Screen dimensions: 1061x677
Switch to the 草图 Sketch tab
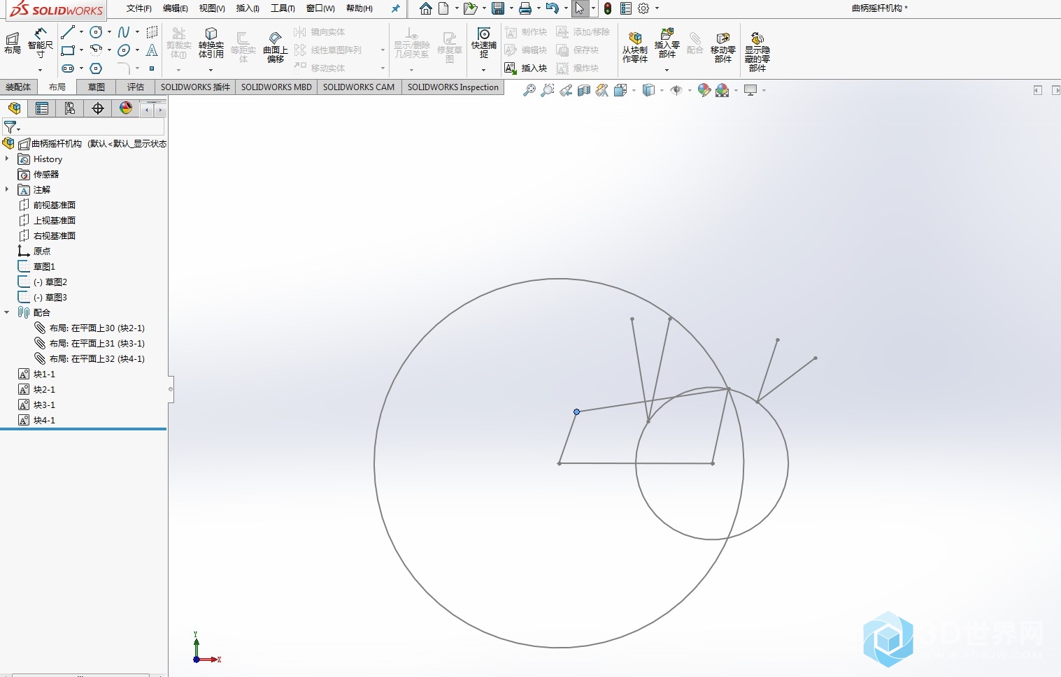(97, 87)
